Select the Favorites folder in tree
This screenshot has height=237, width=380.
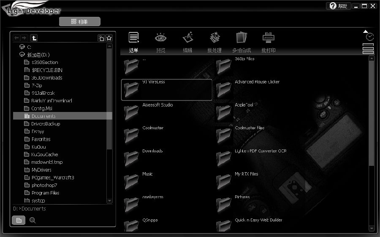point(37,139)
